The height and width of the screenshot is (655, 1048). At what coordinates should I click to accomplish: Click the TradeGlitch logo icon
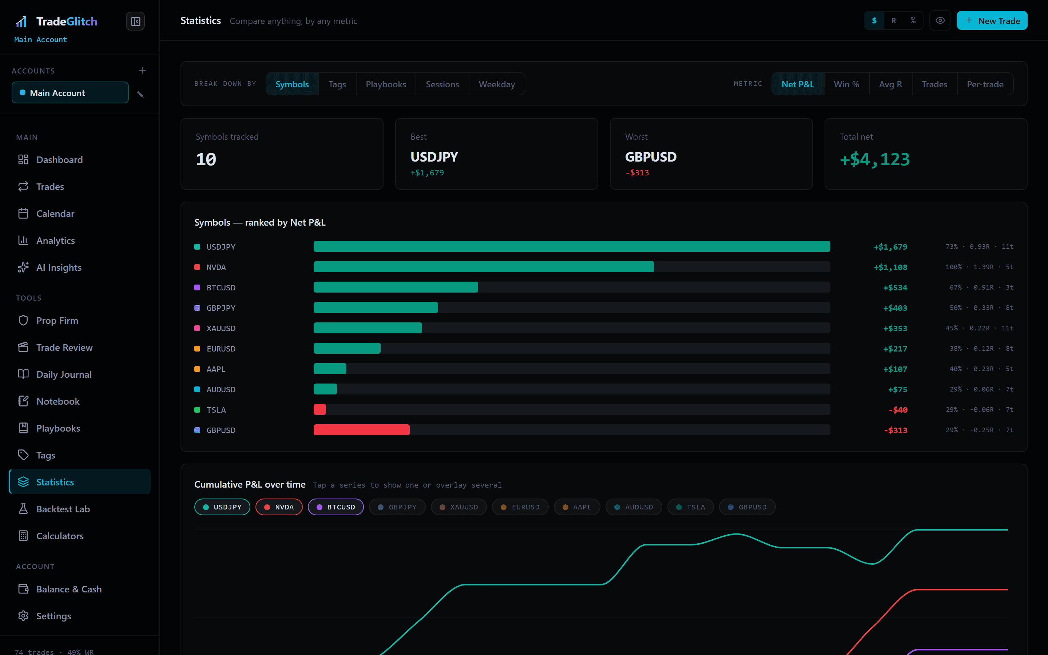[21, 21]
